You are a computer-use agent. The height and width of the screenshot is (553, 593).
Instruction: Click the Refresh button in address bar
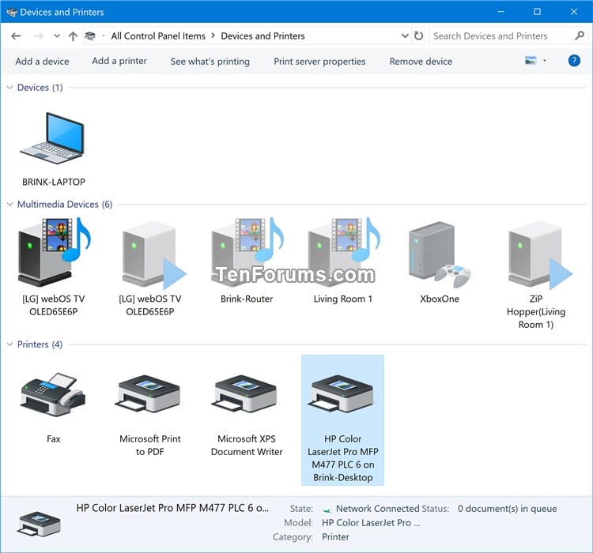click(418, 36)
